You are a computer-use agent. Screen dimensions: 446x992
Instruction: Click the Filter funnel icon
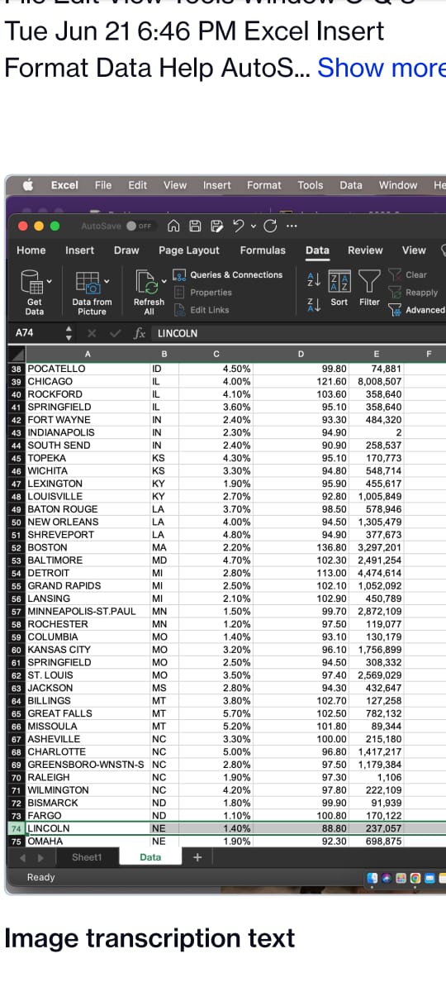tap(369, 289)
